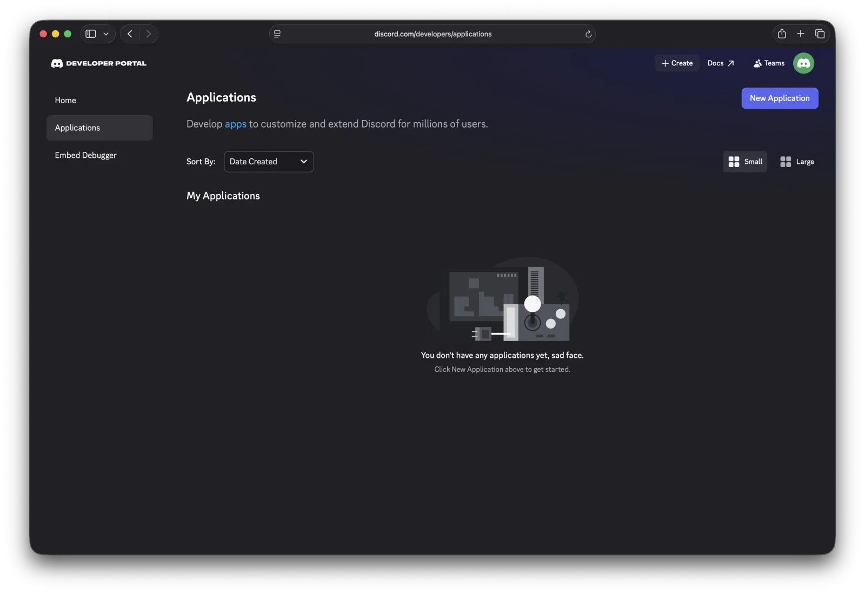Go to Home in the sidebar
This screenshot has width=865, height=594.
tap(99, 101)
